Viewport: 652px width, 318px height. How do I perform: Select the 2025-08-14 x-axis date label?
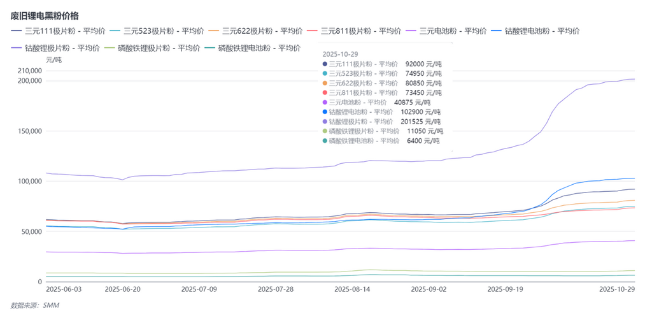(x=352, y=289)
